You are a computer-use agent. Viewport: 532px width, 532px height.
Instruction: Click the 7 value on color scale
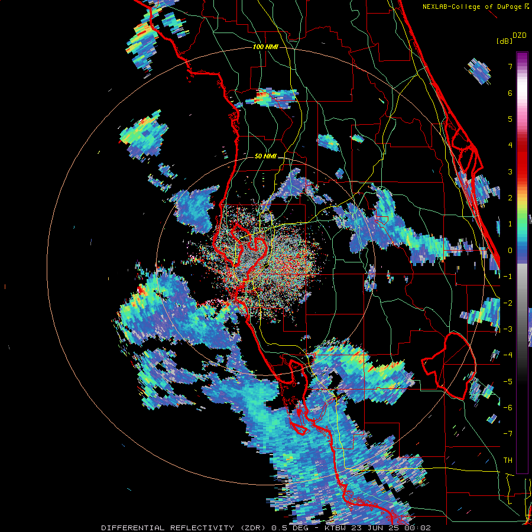(x=510, y=66)
